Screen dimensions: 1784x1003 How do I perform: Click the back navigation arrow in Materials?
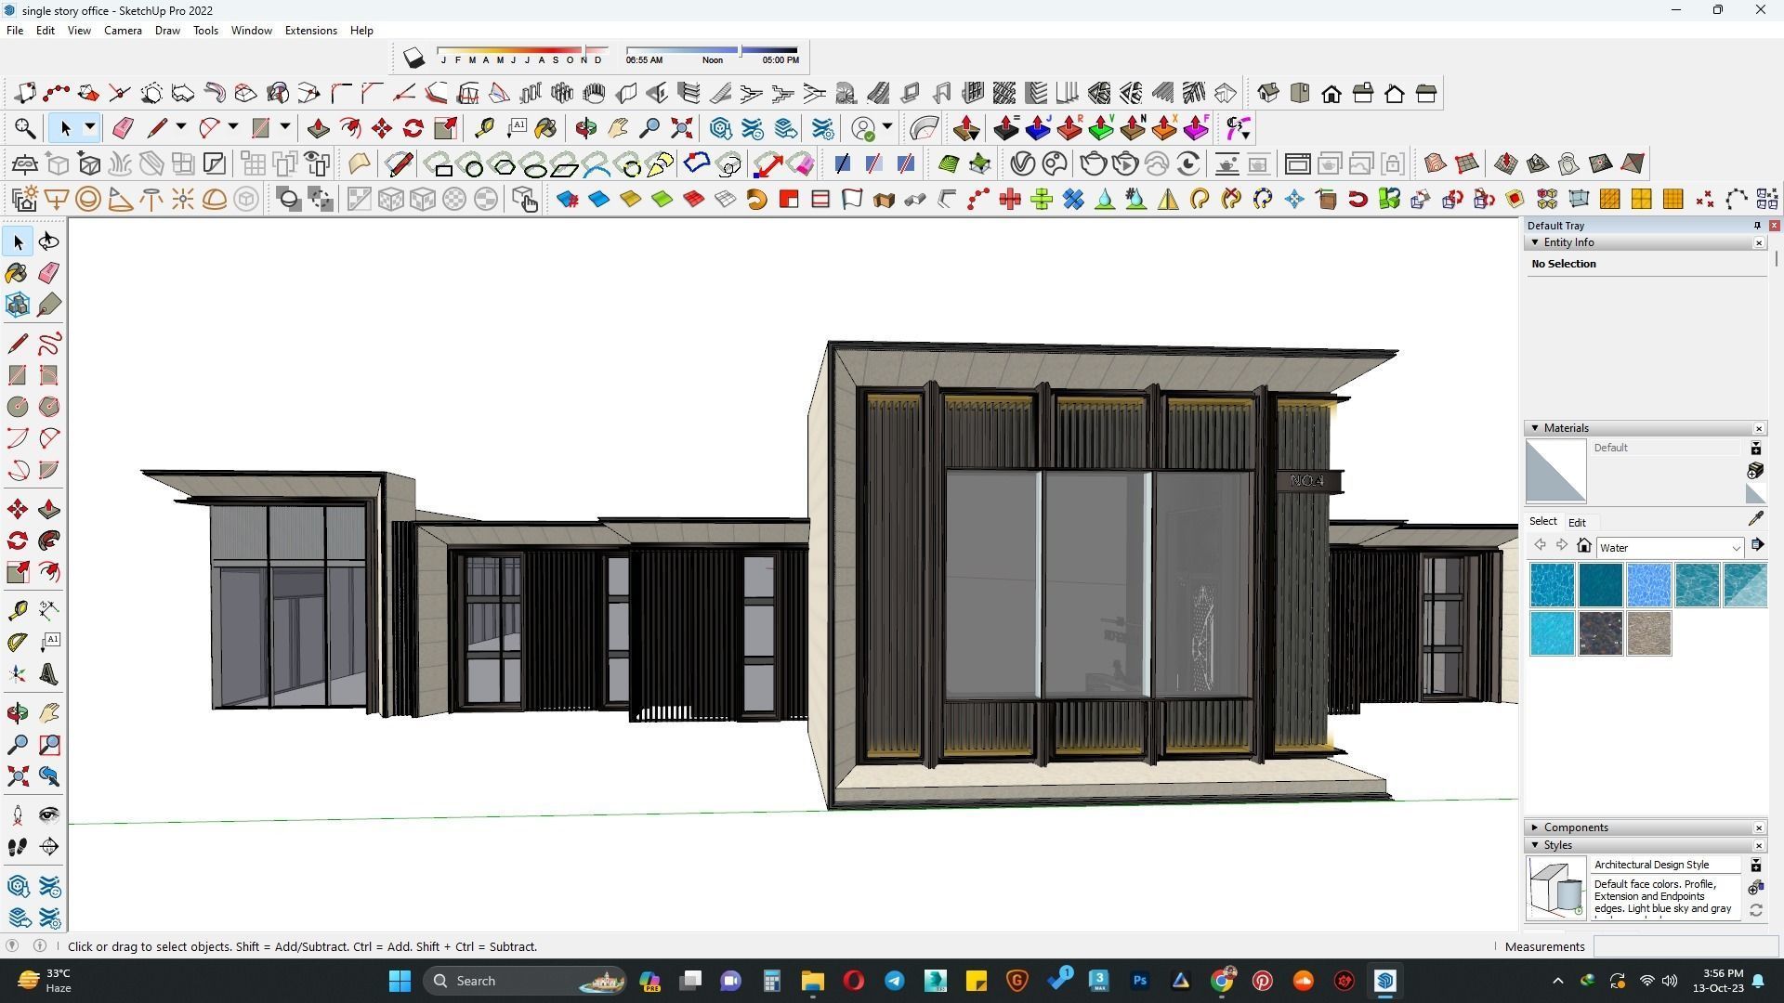[x=1541, y=545]
